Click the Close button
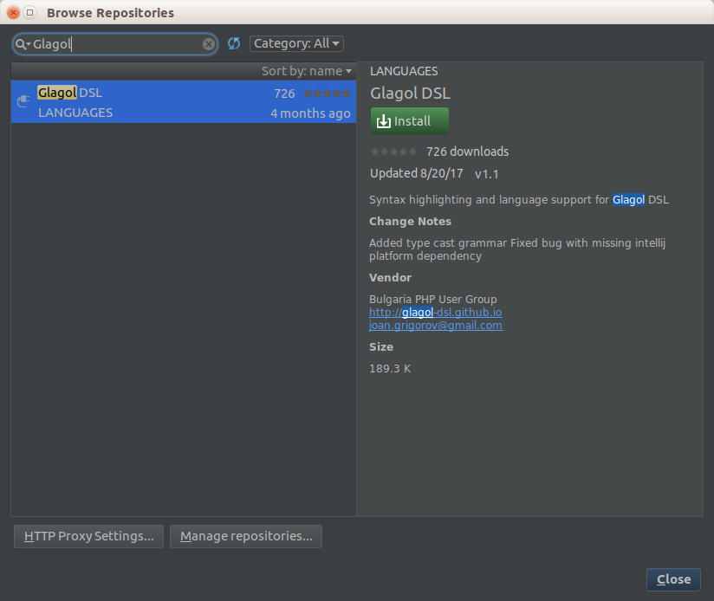Viewport: 714px width, 601px height. (673, 579)
